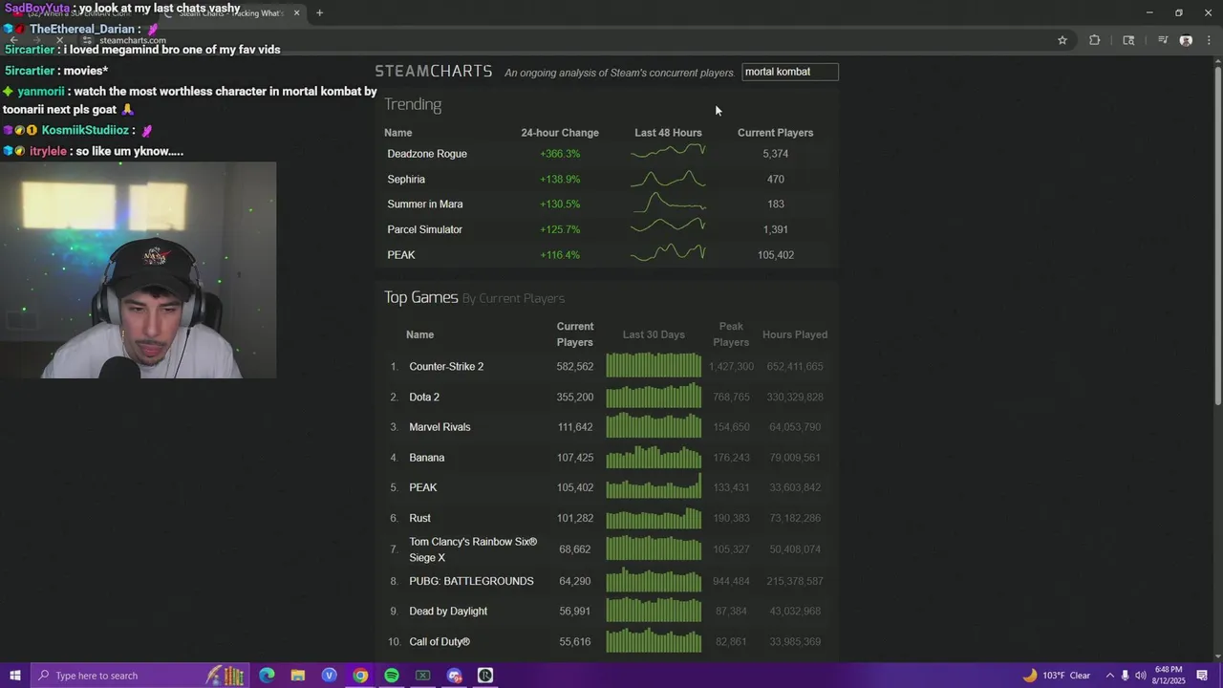Open the taskbar clock showing 6:48 PM

point(1169,676)
